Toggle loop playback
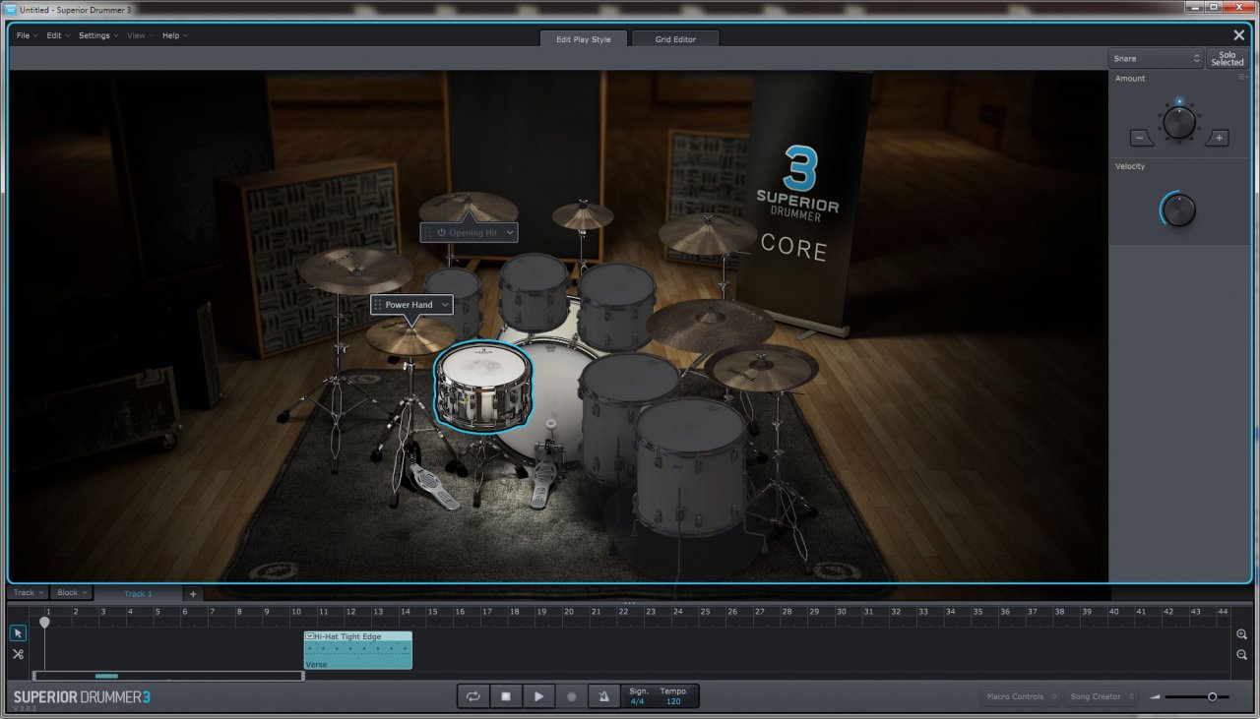This screenshot has width=1260, height=719. tap(473, 696)
